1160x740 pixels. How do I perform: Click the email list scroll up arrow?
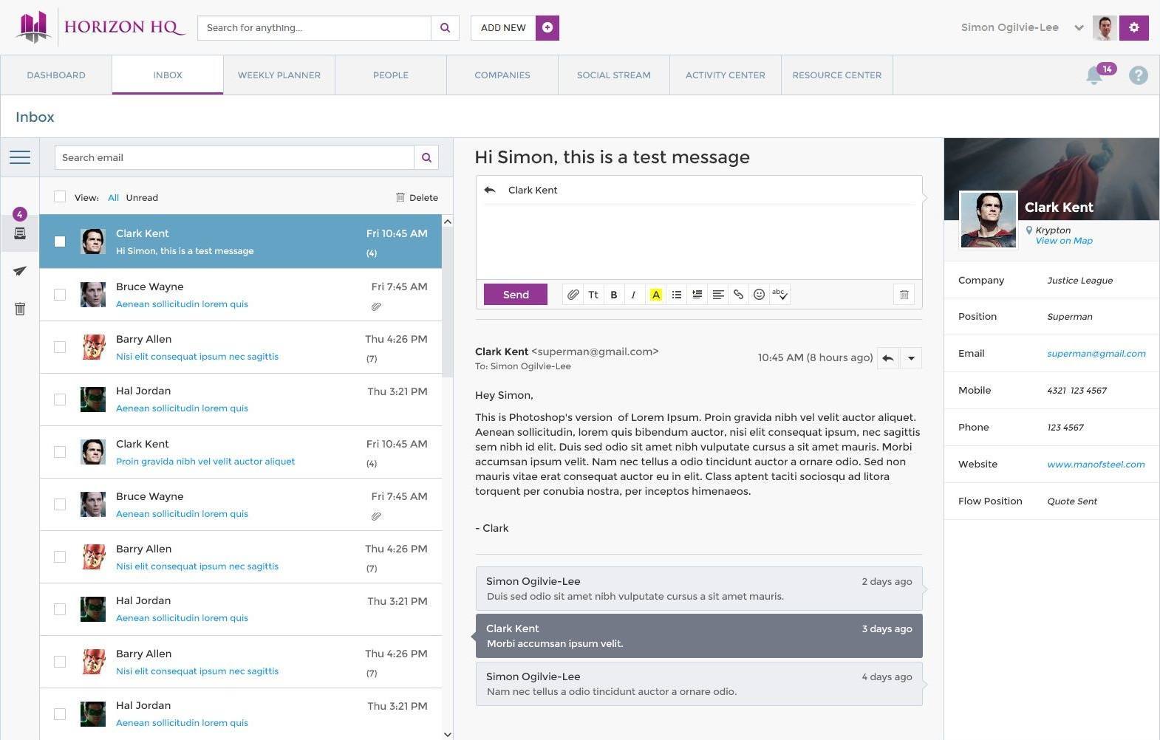(447, 222)
